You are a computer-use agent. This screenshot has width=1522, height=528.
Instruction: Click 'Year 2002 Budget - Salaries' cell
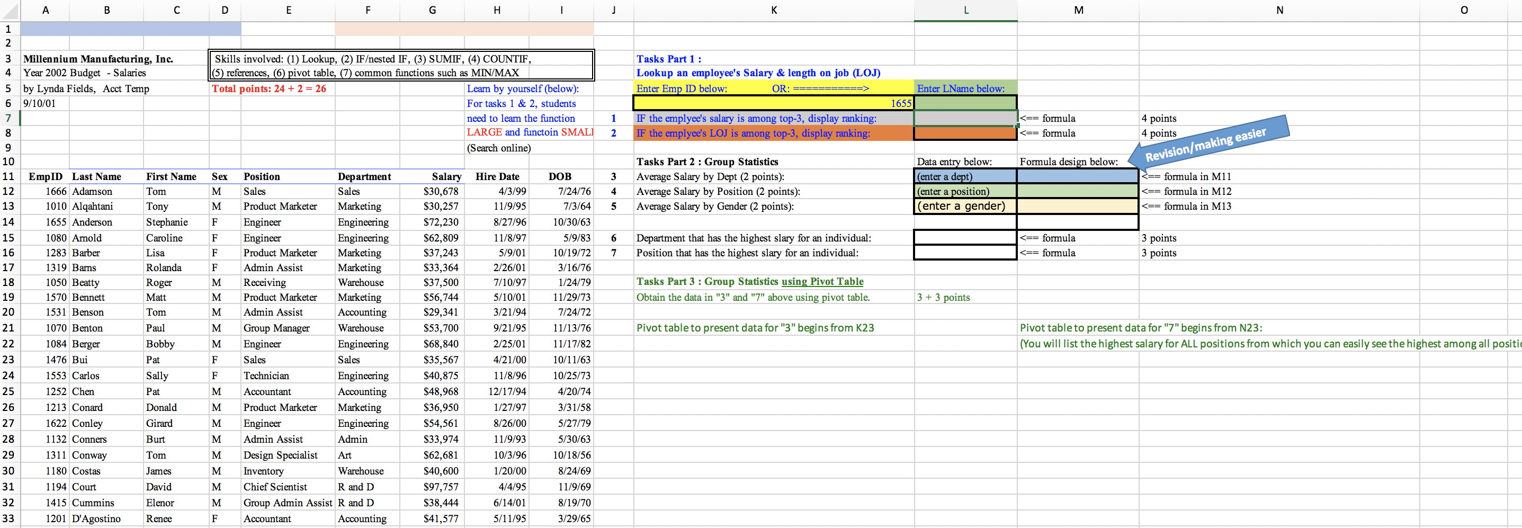point(85,73)
